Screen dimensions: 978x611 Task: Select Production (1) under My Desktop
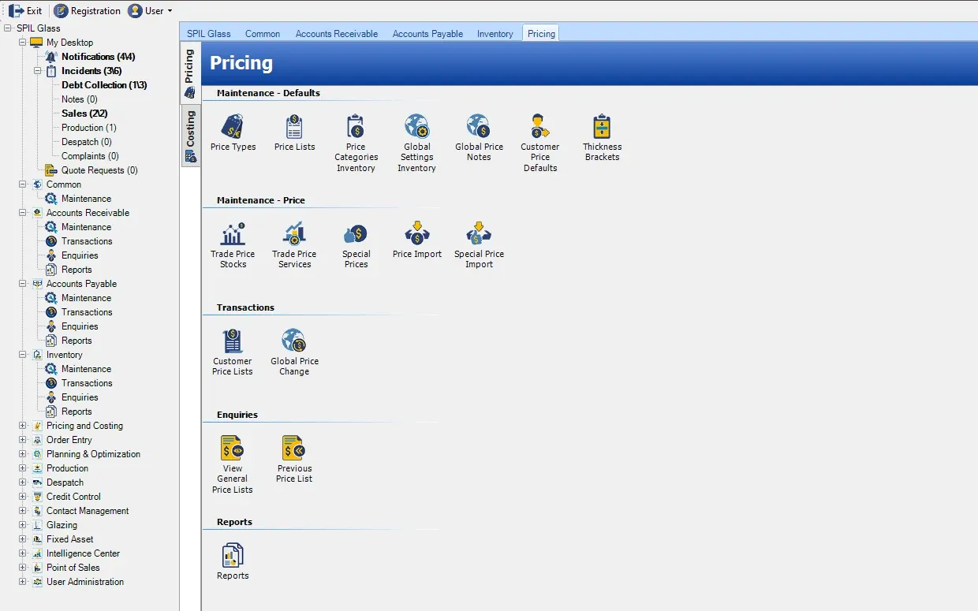pos(89,128)
